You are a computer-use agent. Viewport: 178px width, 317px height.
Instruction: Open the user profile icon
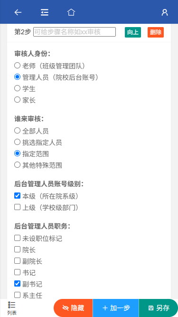click(x=165, y=12)
